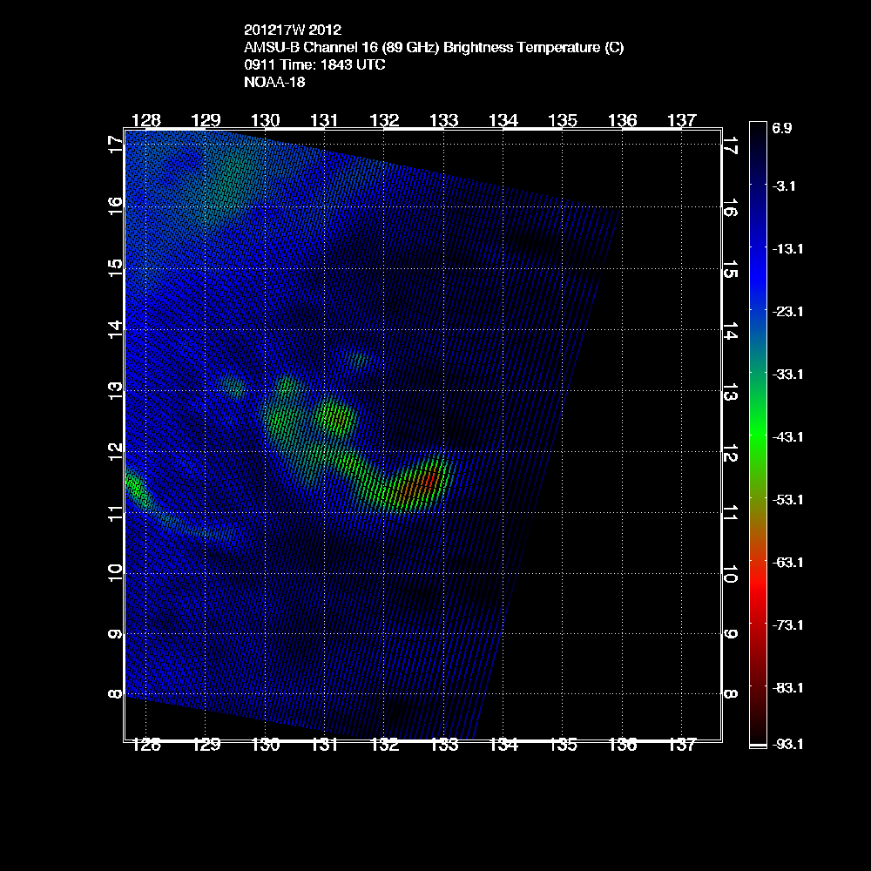The image size is (871, 871).
Task: Click latitude label 17 on the left axis
Action: pos(116,145)
